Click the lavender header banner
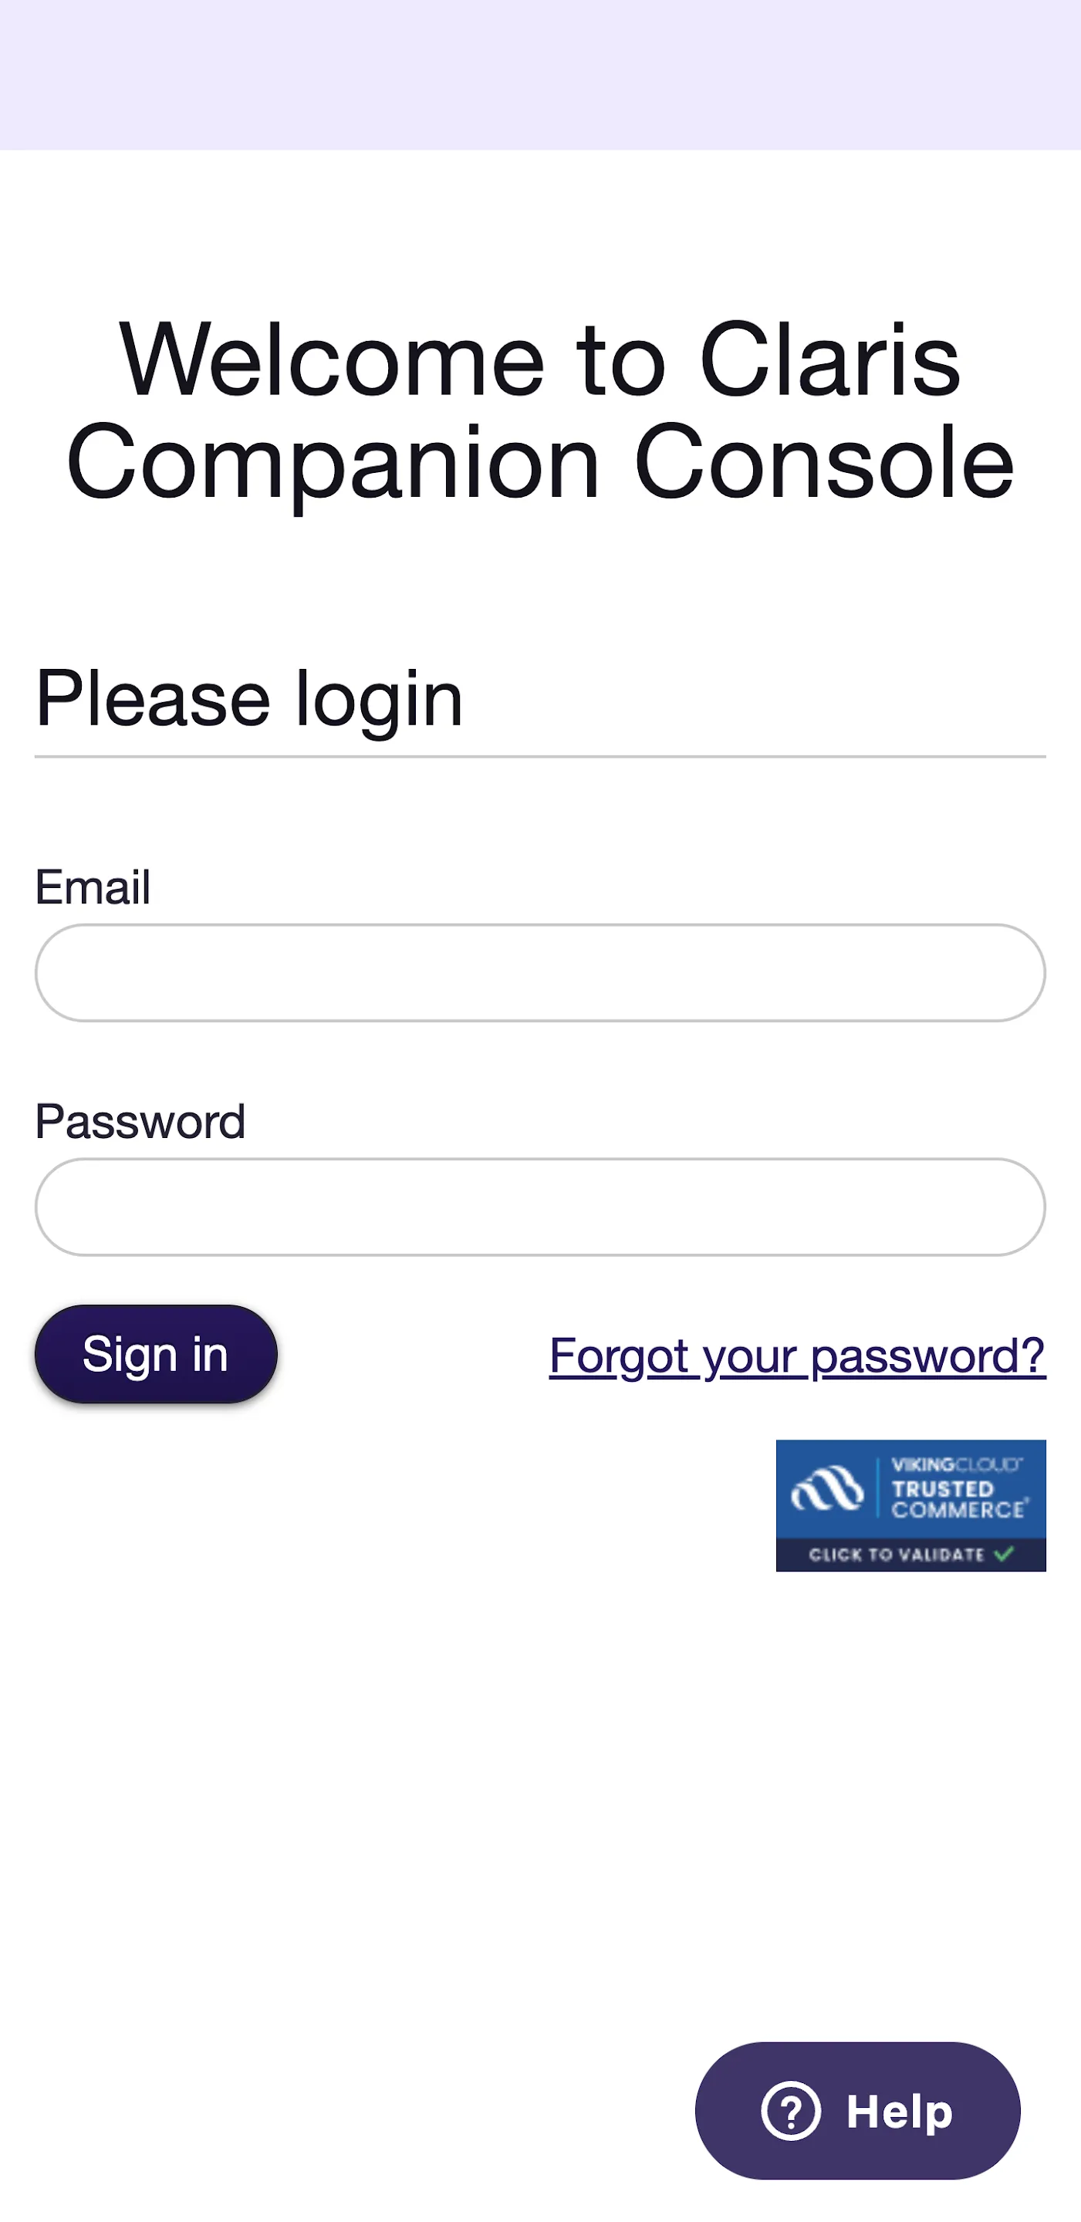Viewport: 1081px width, 2222px height. tap(540, 75)
